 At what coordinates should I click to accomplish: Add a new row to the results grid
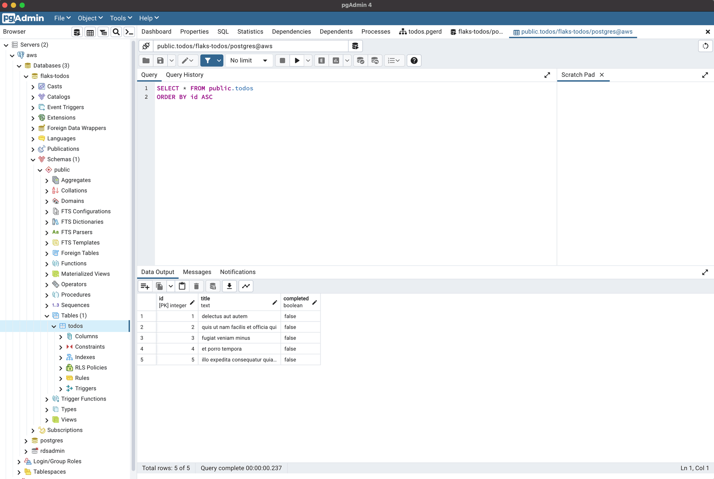tap(145, 286)
